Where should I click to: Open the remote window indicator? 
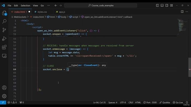(3, 103)
